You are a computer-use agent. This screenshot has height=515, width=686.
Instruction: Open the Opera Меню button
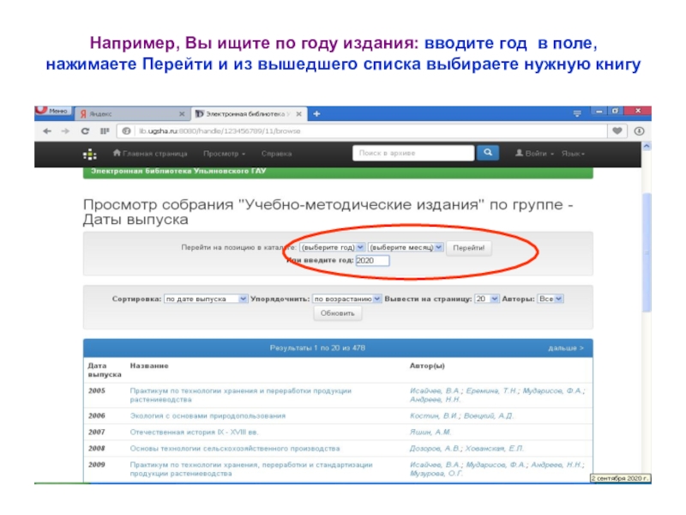point(52,112)
